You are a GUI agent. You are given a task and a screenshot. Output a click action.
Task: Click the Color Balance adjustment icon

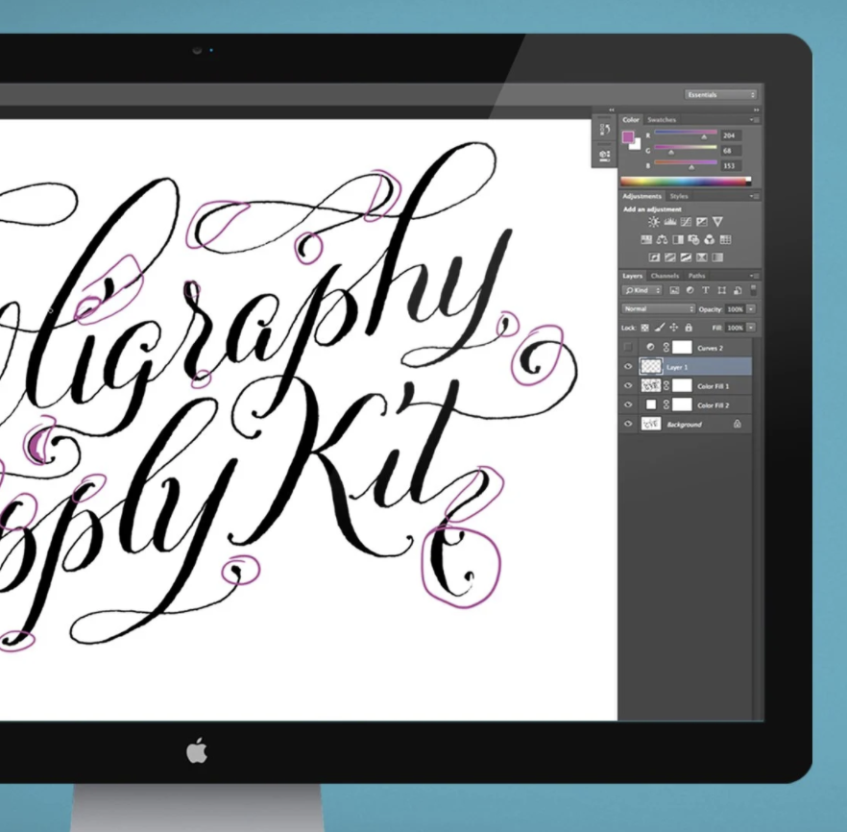click(x=662, y=240)
